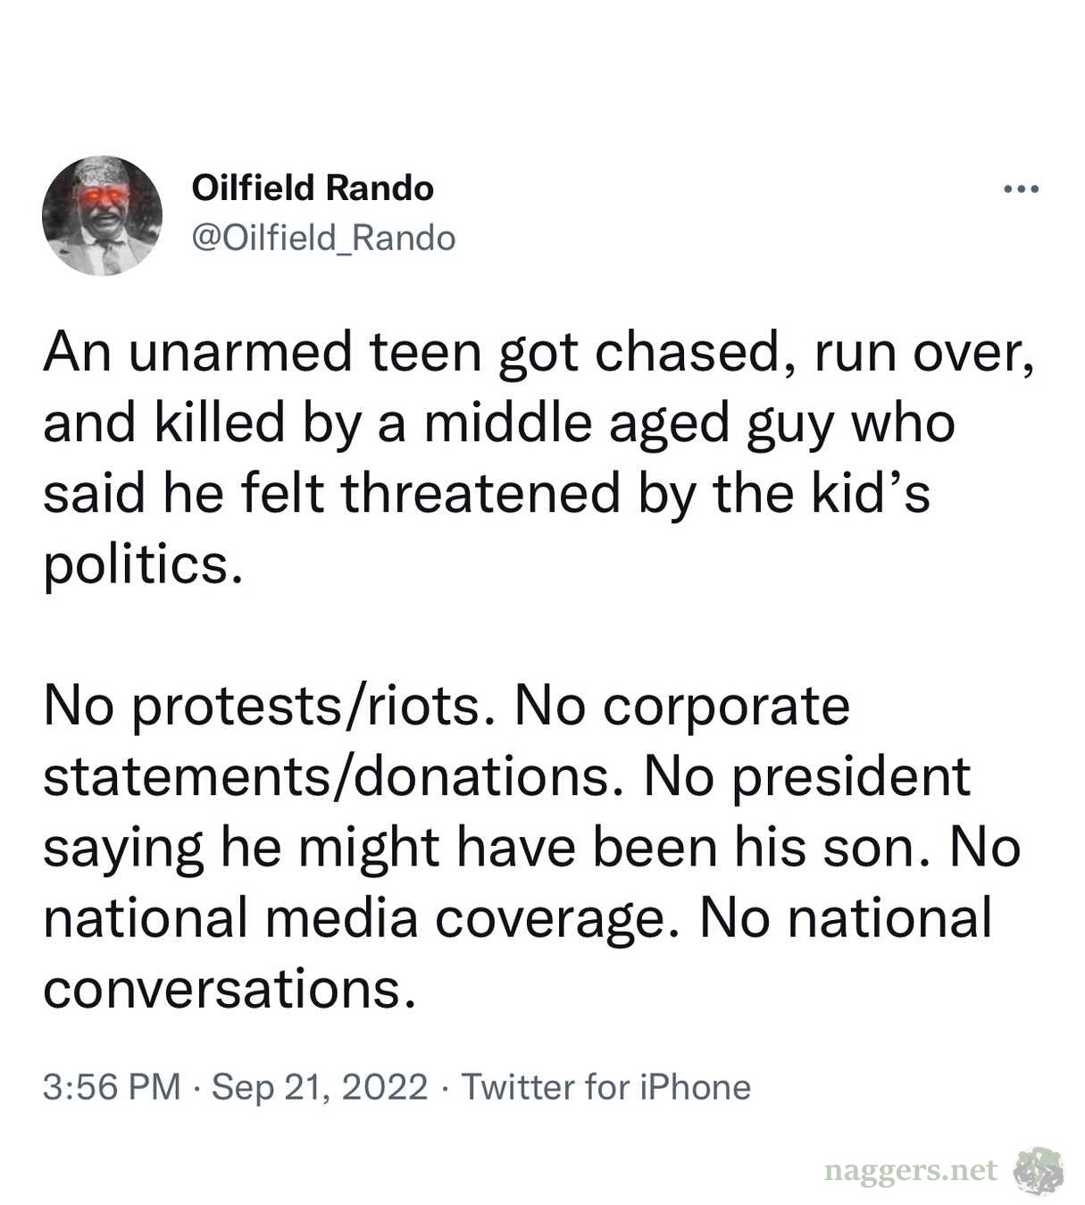Click the word "politics." in the tweet
The width and height of the screenshot is (1085, 1205).
pyautogui.click(x=143, y=564)
